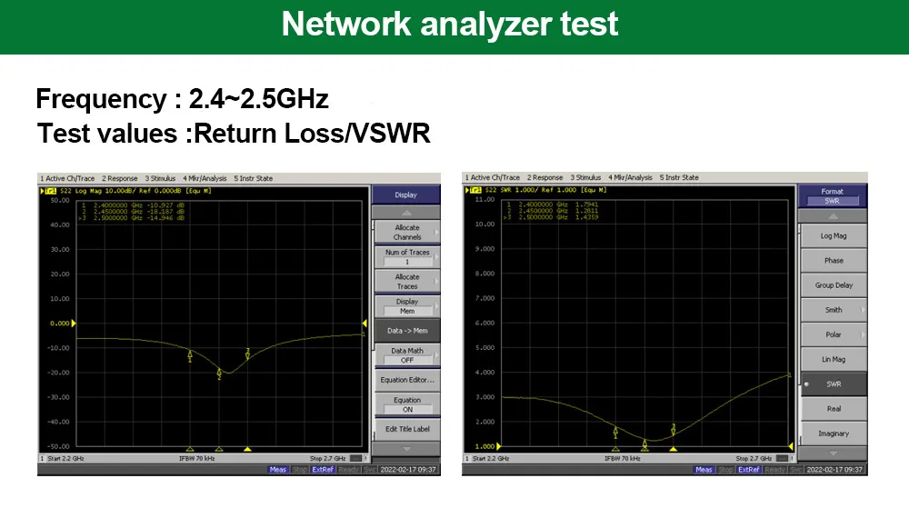Select marker 2 at the Log Mag dip
This screenshot has width=909, height=518.
point(219,372)
